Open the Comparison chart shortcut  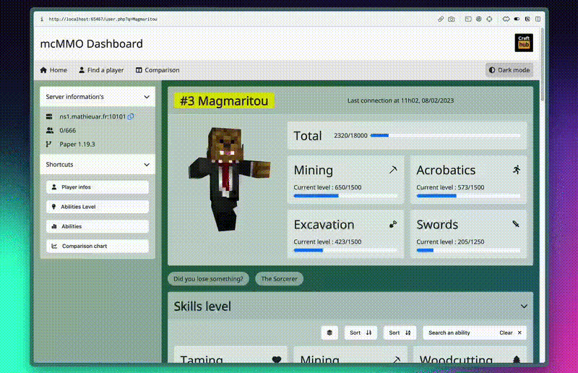98,246
